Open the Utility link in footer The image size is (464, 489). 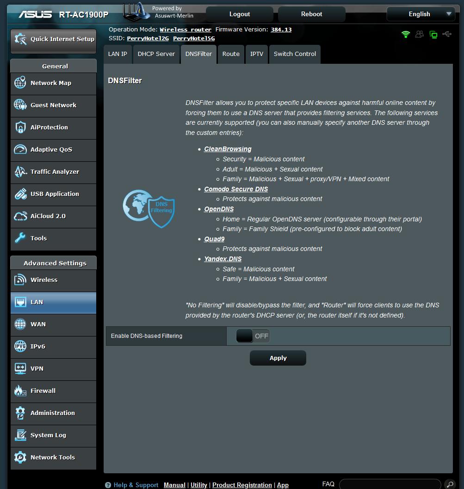coord(198,485)
